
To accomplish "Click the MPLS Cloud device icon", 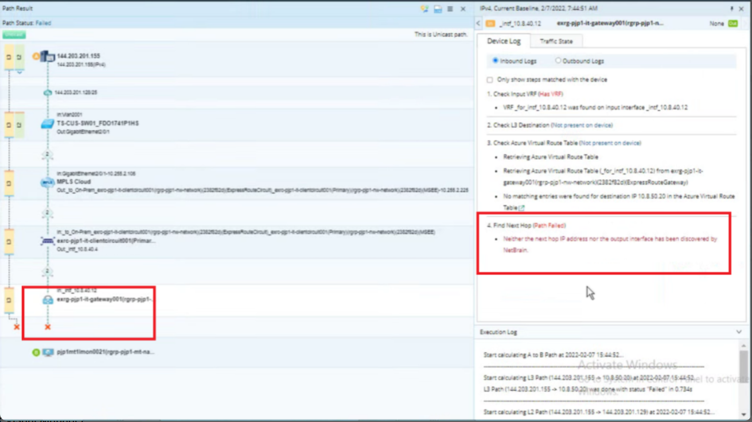I will 48,182.
